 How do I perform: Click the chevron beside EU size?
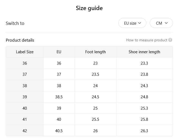point(140,23)
